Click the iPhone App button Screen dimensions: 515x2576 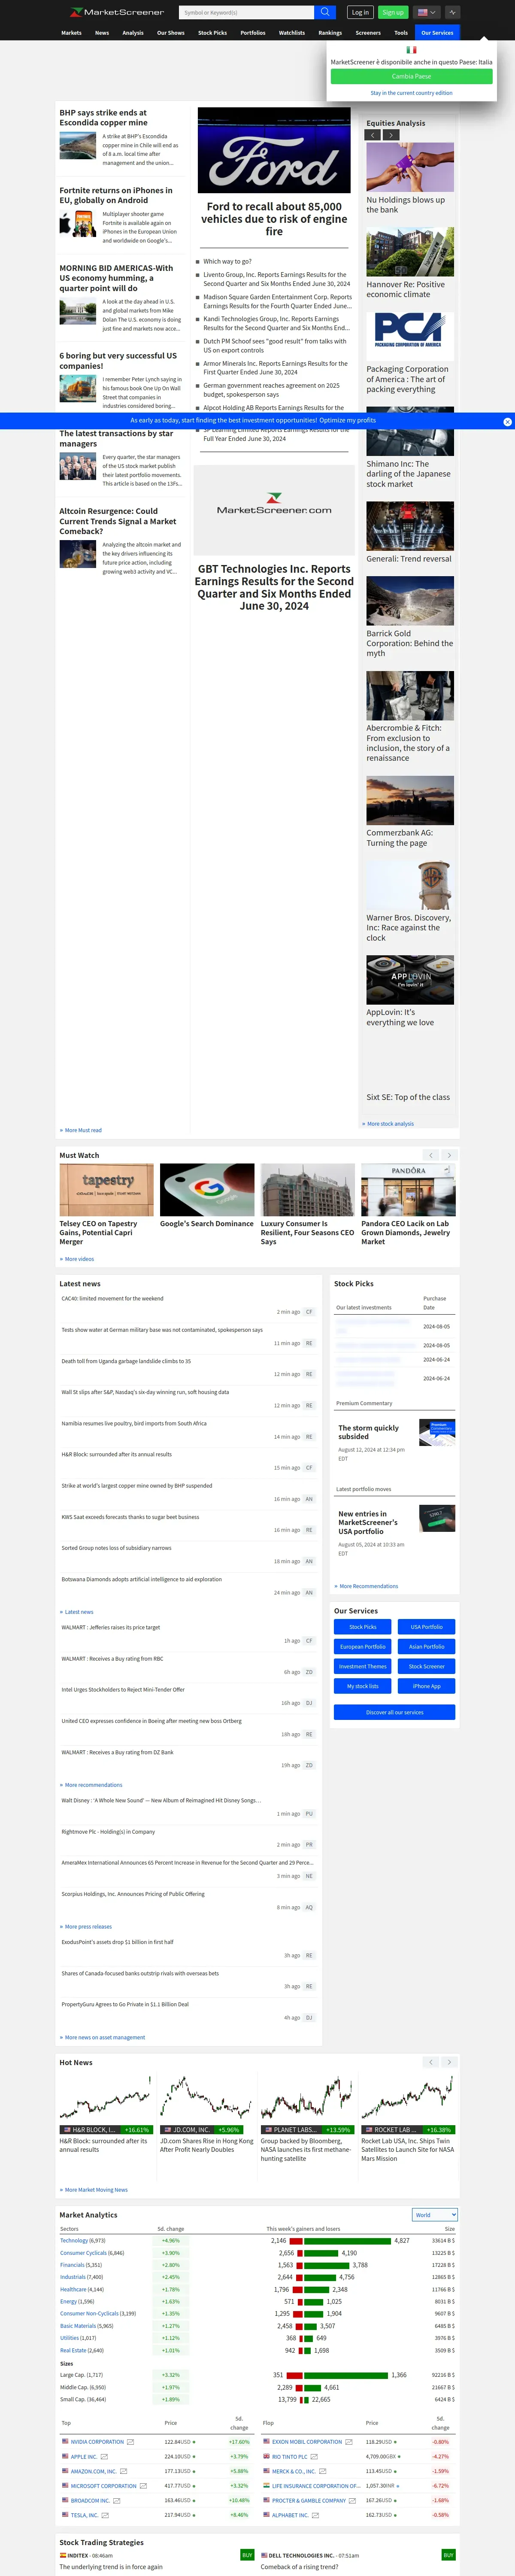coord(427,1686)
